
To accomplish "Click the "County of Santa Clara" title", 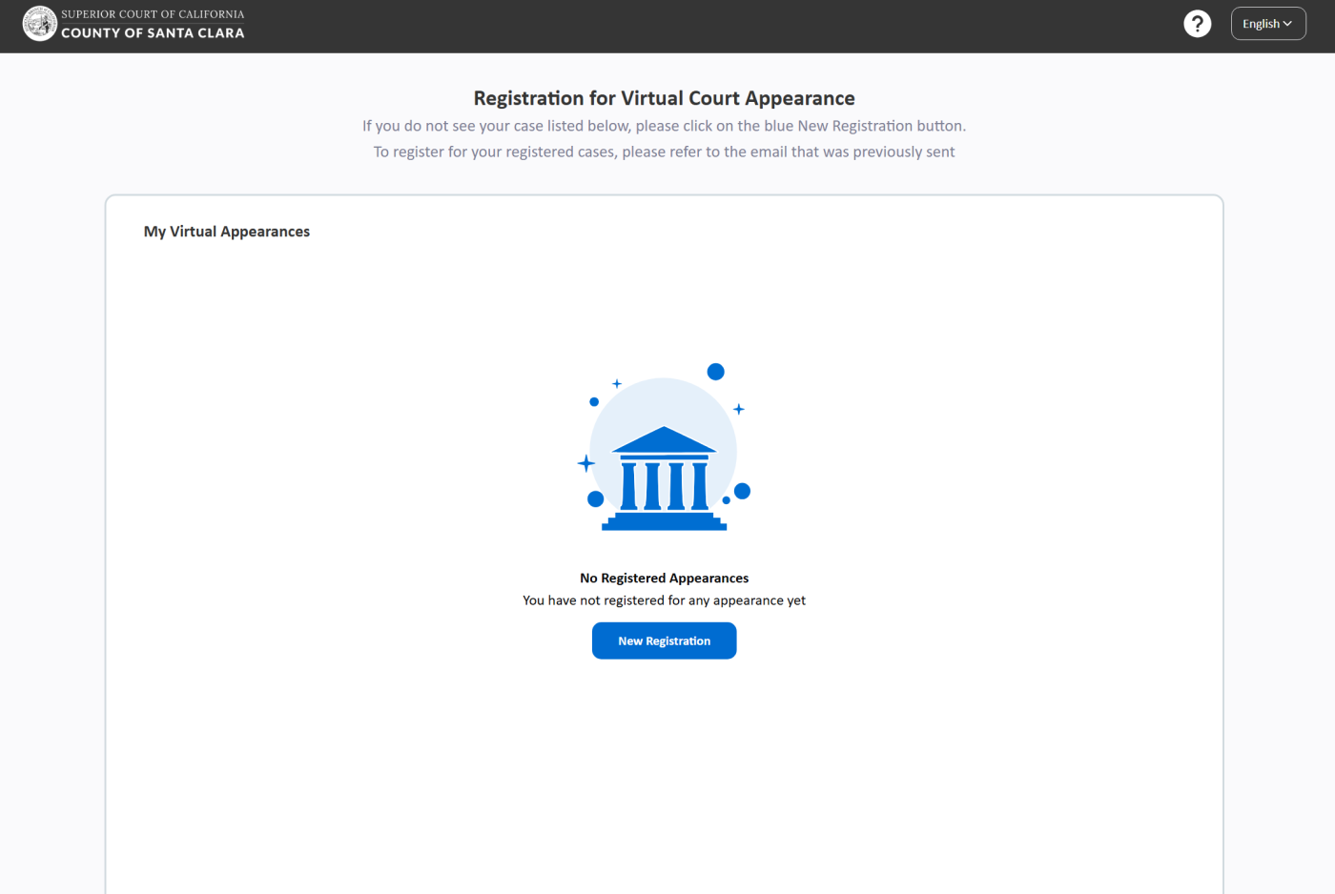I will pyautogui.click(x=153, y=33).
